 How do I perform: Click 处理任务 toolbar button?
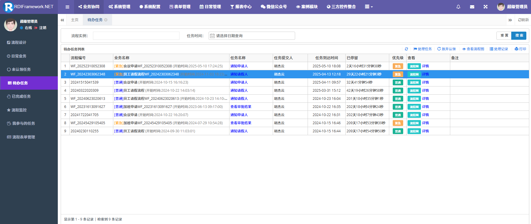423,49
